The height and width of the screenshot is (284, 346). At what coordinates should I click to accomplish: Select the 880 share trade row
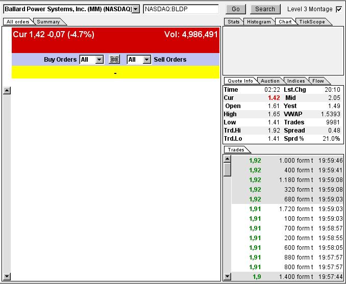287,257
